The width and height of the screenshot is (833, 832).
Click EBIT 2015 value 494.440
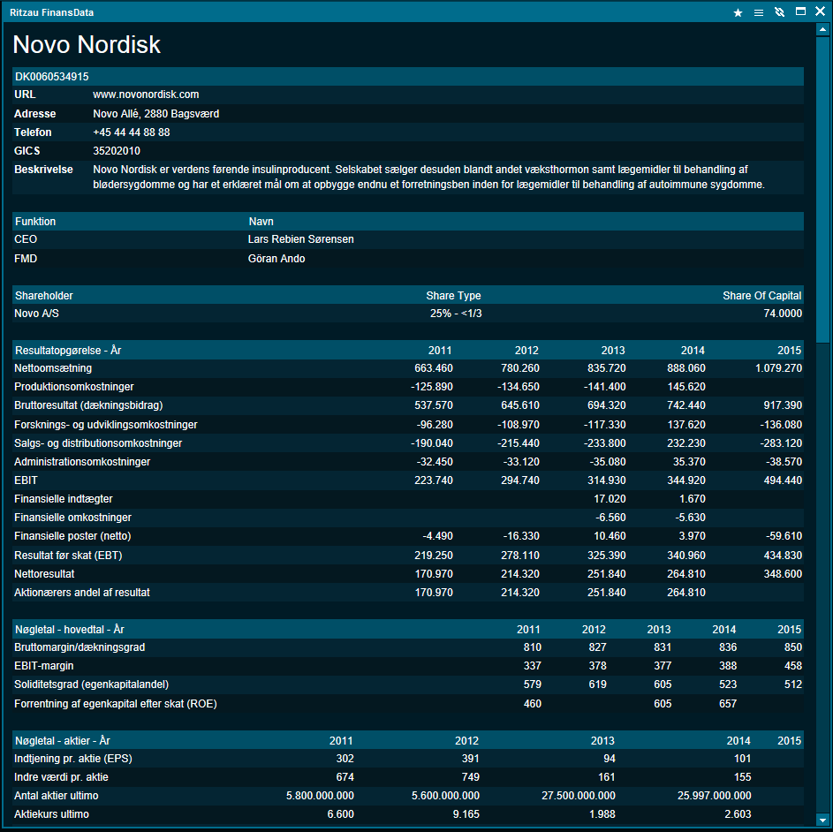coord(783,480)
